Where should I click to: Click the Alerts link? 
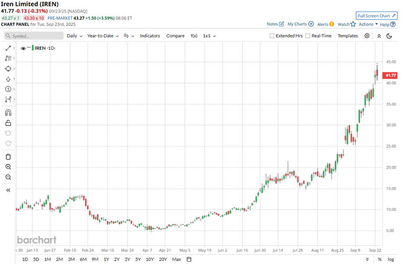tap(323, 24)
